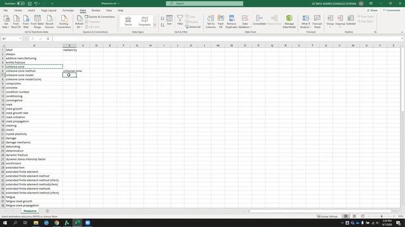
Task: Select the Stocks data type
Action: click(128, 21)
